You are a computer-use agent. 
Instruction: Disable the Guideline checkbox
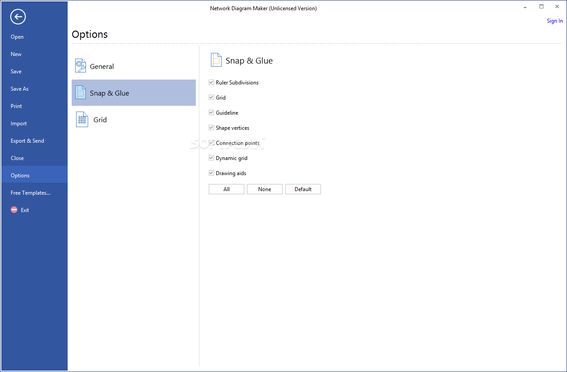tap(211, 112)
